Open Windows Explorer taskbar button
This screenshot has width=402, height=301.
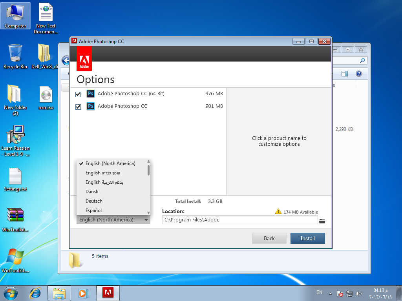(x=59, y=293)
